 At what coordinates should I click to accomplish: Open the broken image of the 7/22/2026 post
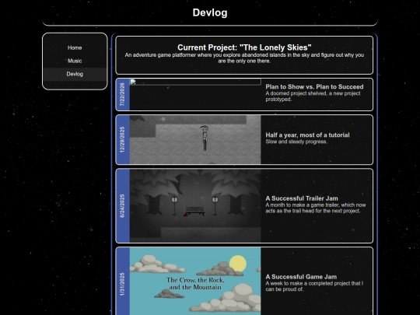(195, 82)
